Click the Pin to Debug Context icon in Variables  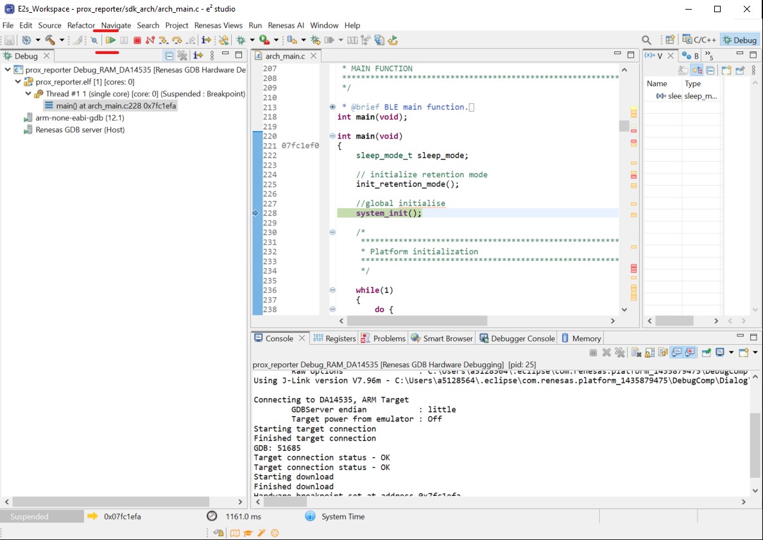point(740,70)
